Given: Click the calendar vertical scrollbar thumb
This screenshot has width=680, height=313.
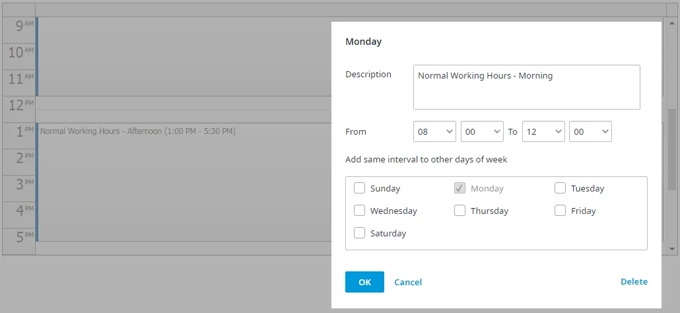Looking at the screenshot, I should click(672, 149).
